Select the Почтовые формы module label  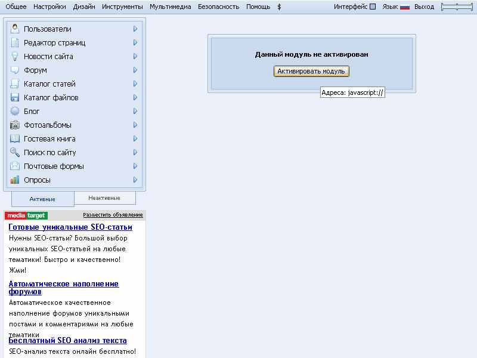click(54, 166)
